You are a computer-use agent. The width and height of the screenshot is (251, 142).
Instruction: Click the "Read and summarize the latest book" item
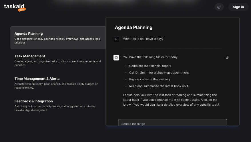coord(159,86)
